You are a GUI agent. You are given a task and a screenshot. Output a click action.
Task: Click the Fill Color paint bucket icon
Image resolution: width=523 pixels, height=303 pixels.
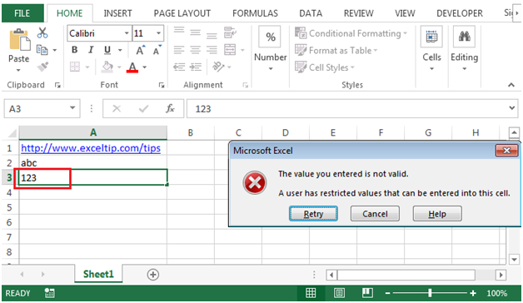tap(107, 67)
